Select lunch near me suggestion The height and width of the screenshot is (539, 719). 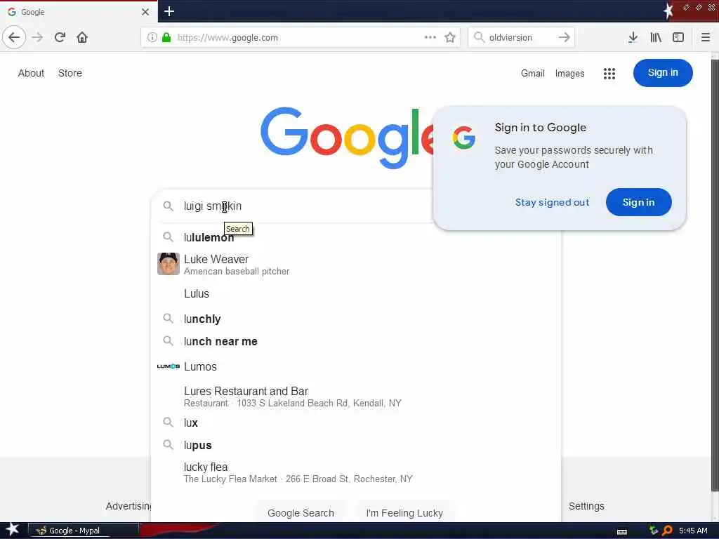tap(355, 342)
